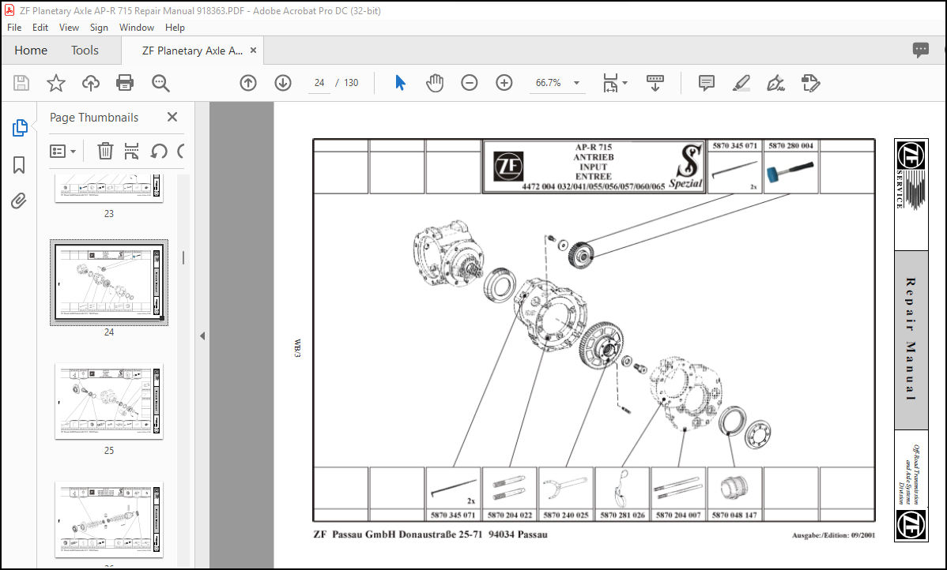Image resolution: width=947 pixels, height=570 pixels.
Task: Open the Sign menu
Action: [99, 27]
